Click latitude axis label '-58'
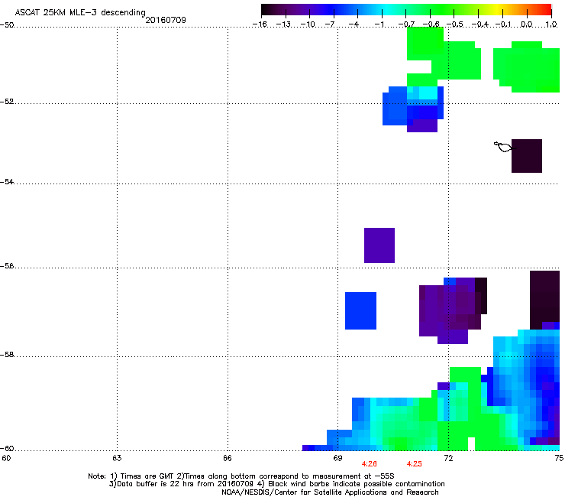 pyautogui.click(x=7, y=355)
